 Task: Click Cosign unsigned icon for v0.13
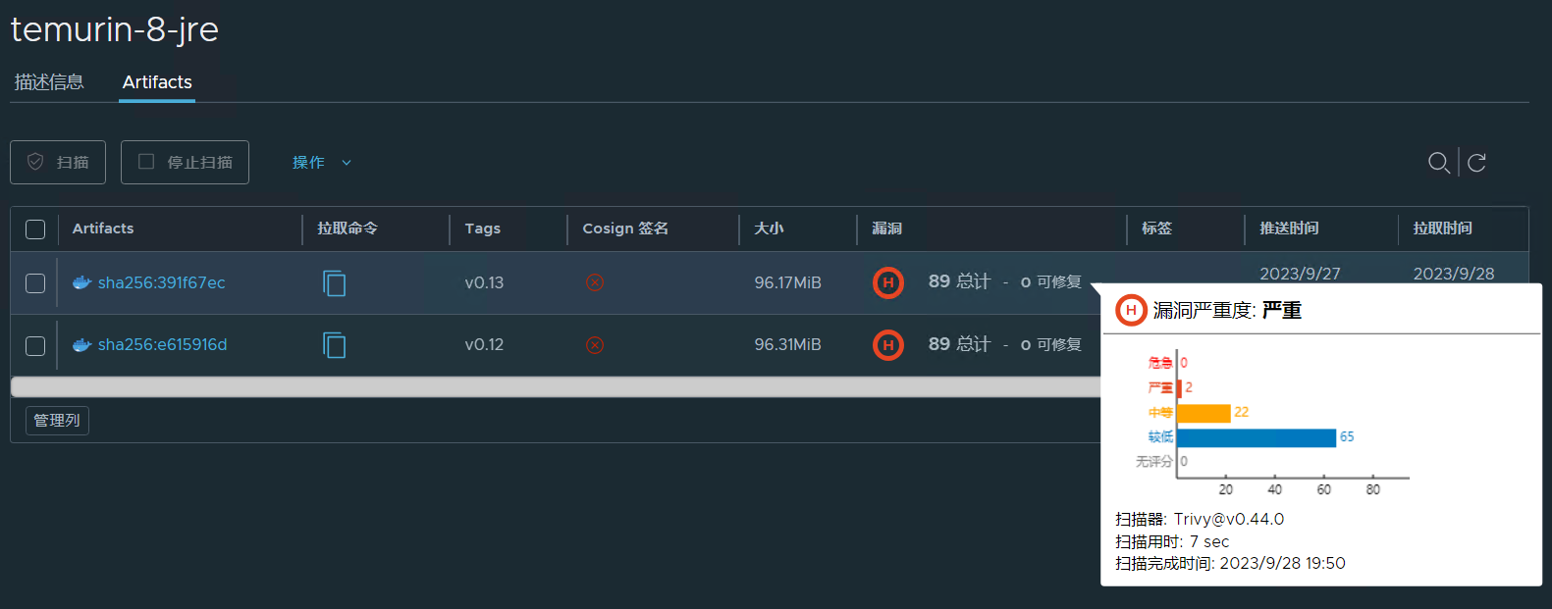(595, 282)
